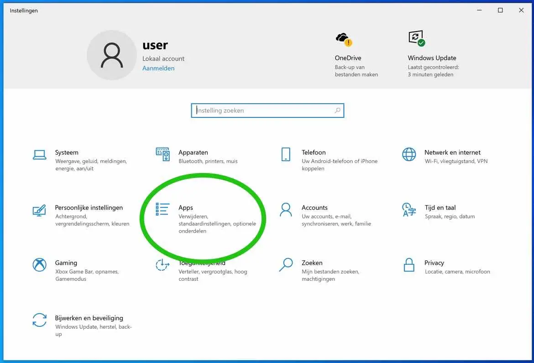Open the Gaming category title
Viewport: 534px width, 363px height.
click(x=66, y=263)
